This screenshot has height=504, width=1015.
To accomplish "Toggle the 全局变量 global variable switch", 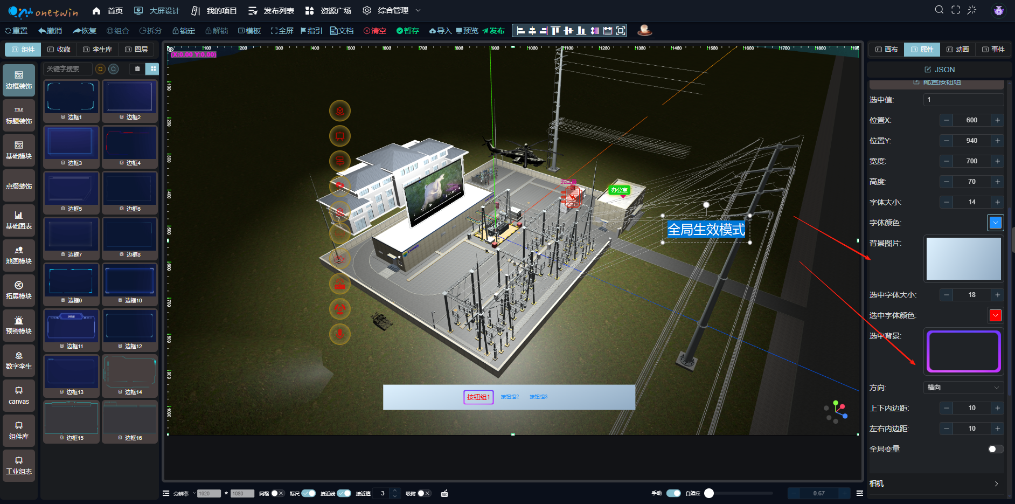I will point(996,449).
